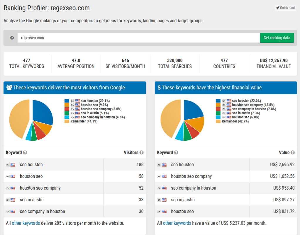Image resolution: width=300 pixels, height=235 pixels.
Task: Select the 'seo houston' keyword in visitors table
Action: pos(31,165)
